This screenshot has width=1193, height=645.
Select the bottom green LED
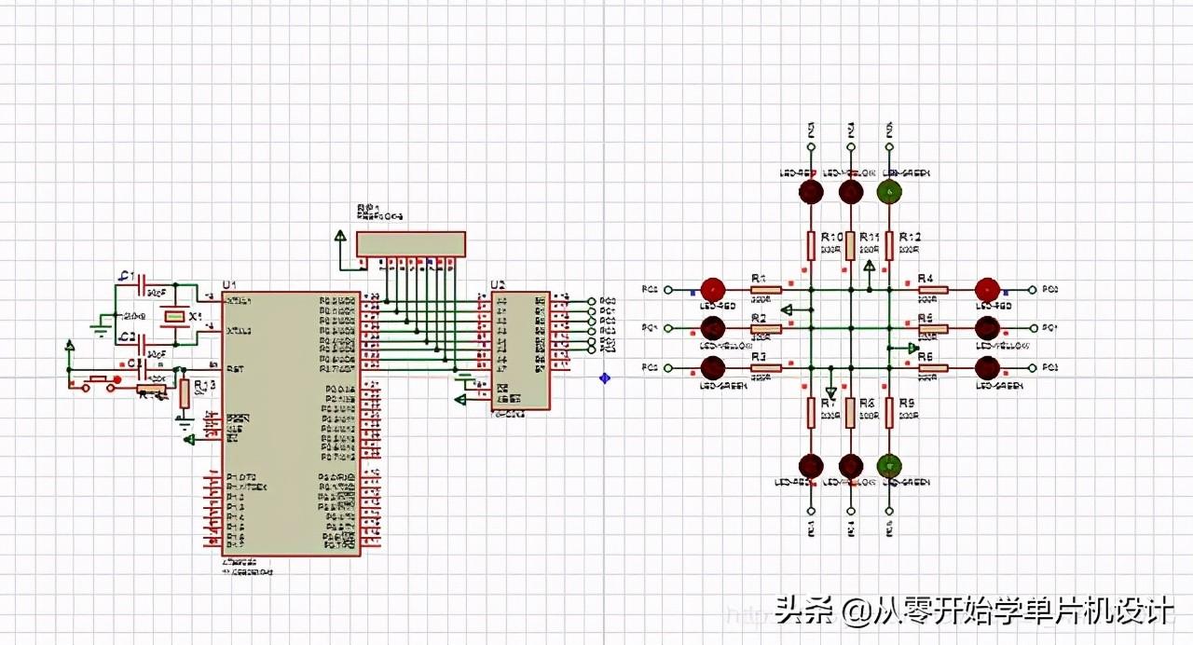(889, 465)
